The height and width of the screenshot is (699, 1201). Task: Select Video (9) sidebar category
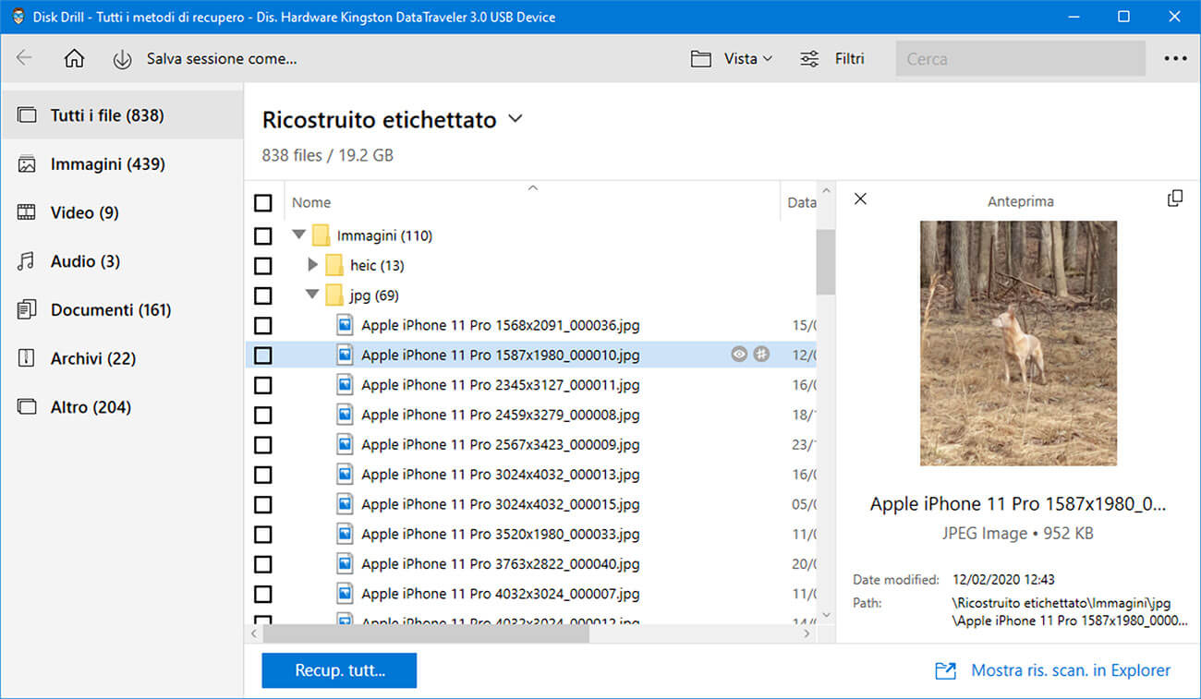[x=122, y=212]
